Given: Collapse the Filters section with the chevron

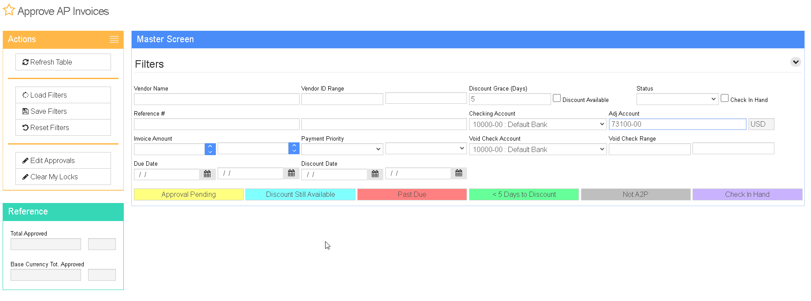Looking at the screenshot, I should coord(795,62).
